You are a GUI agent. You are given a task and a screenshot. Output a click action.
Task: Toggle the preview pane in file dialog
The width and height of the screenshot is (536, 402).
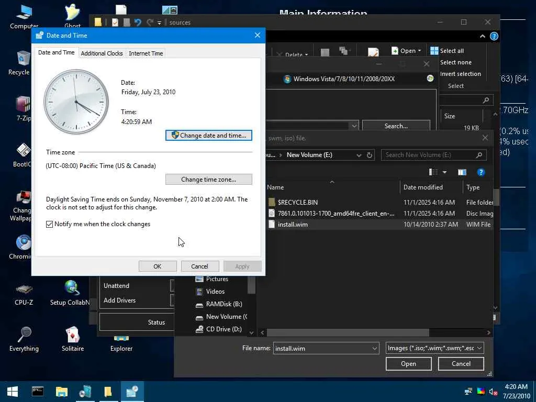point(462,172)
